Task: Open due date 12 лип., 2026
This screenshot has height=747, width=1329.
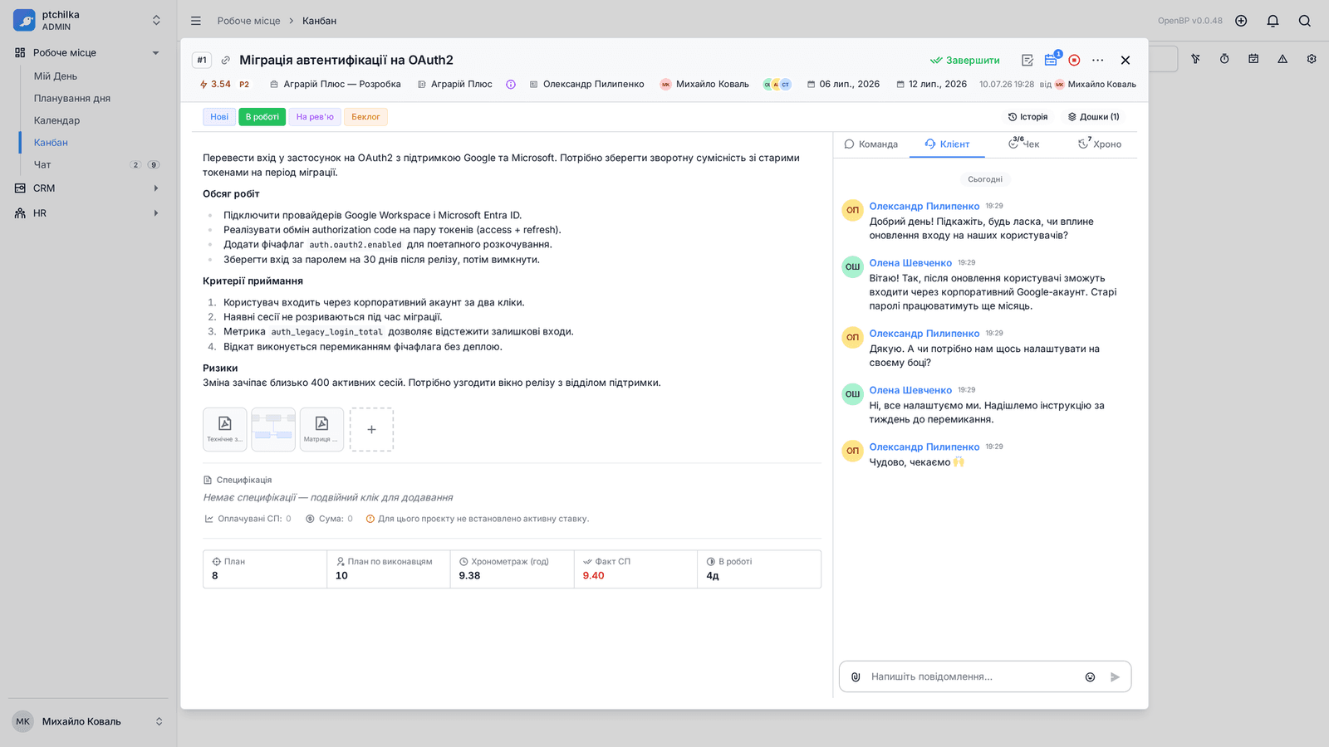Action: point(931,85)
